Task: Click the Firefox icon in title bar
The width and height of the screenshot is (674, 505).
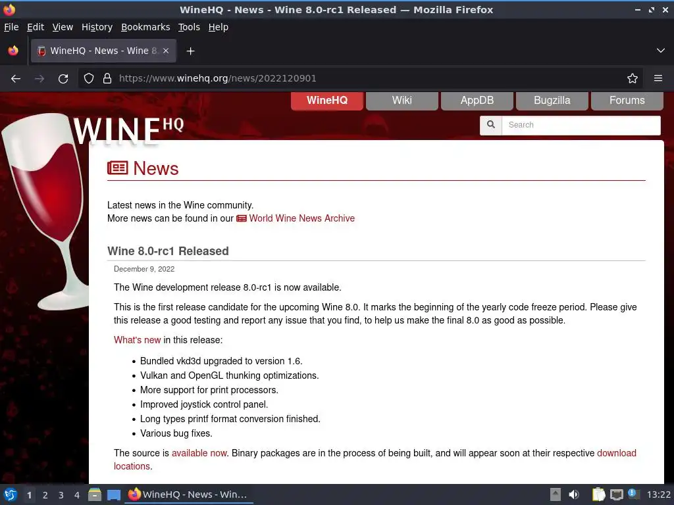Action: [x=9, y=9]
